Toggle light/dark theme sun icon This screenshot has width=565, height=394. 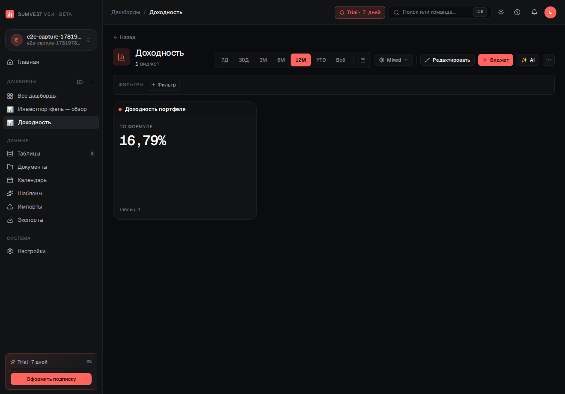point(501,12)
